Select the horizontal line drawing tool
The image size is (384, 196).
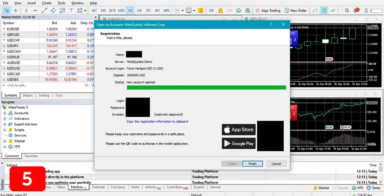coord(35,11)
